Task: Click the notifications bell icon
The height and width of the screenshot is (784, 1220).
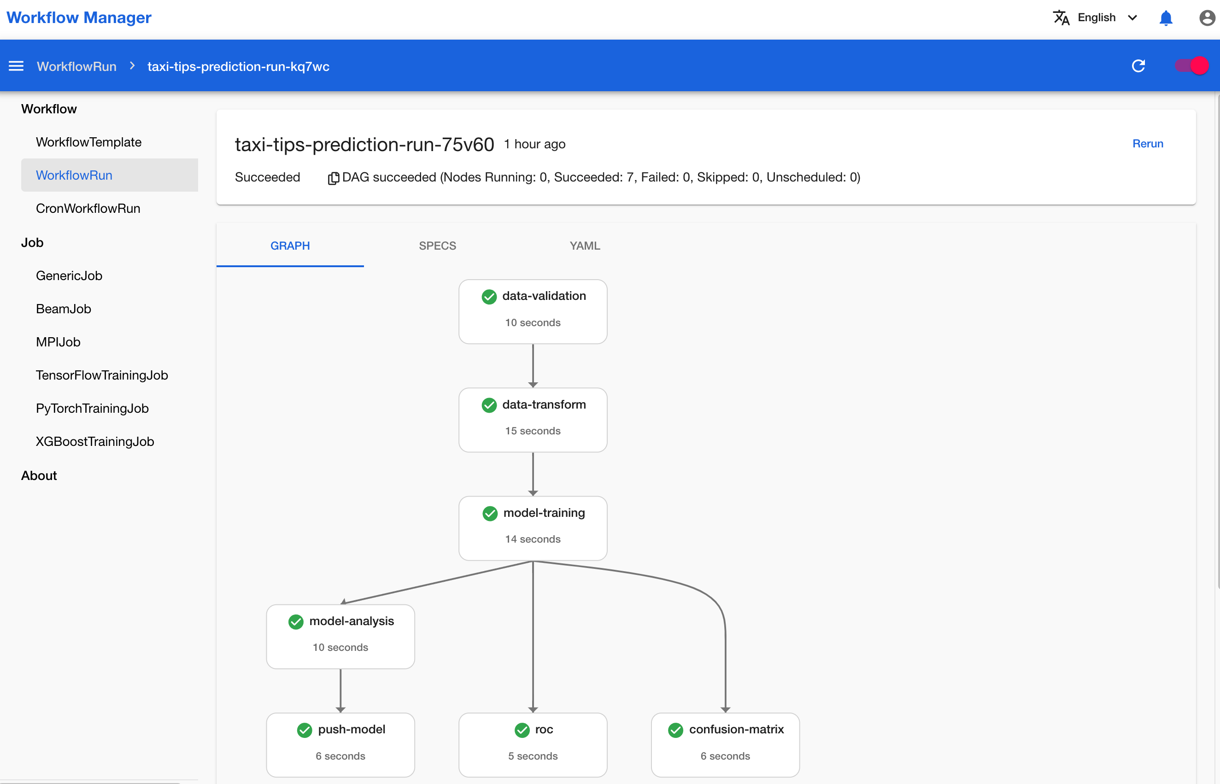Action: coord(1166,18)
